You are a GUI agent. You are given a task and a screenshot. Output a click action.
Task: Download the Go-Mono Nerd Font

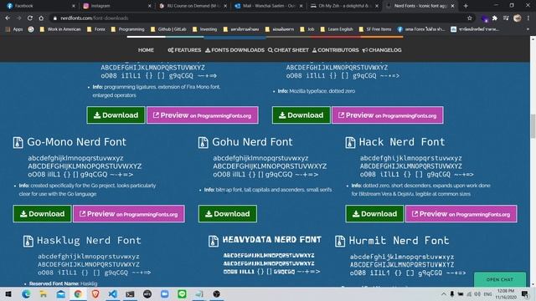(x=42, y=214)
